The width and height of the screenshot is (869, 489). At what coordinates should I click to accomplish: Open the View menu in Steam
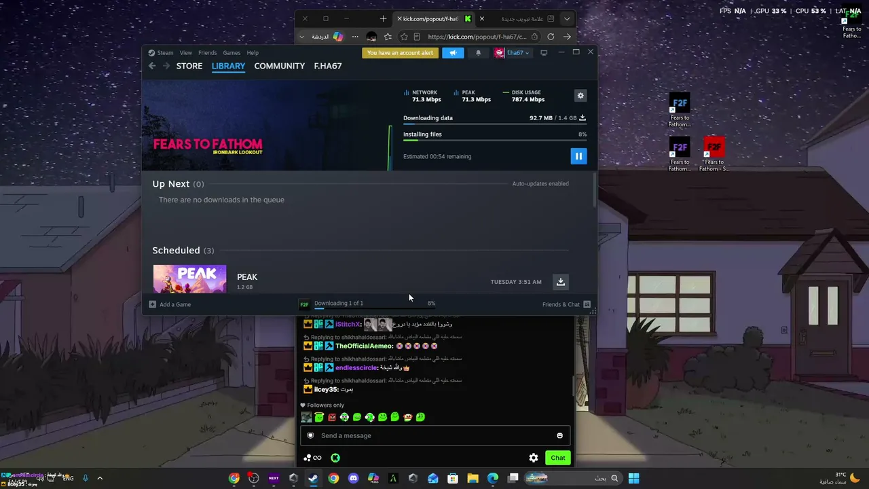coord(185,53)
